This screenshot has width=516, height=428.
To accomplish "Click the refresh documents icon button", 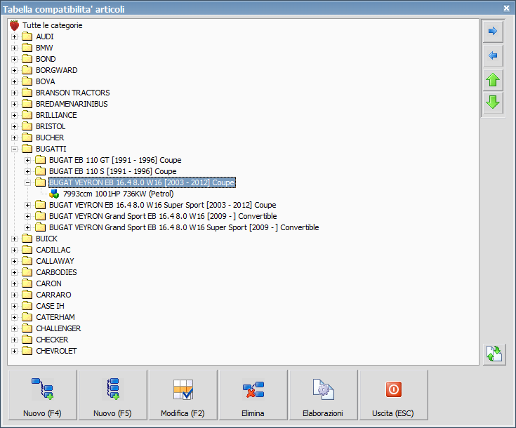I will (494, 354).
